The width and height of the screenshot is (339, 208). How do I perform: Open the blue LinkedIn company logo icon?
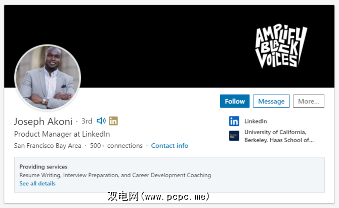click(234, 121)
